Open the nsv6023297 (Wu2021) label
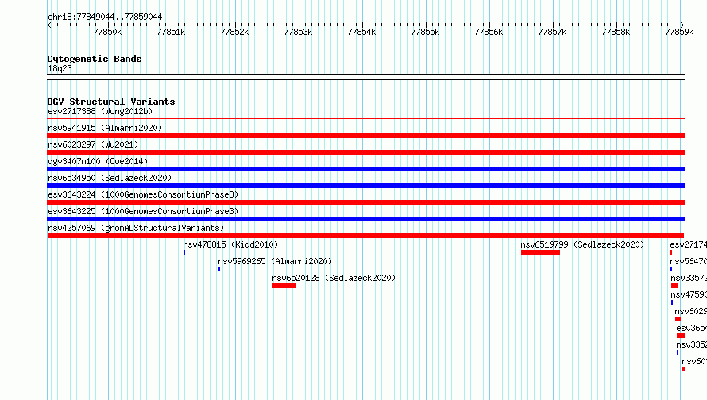Screen dimensions: 707x400 (93, 144)
